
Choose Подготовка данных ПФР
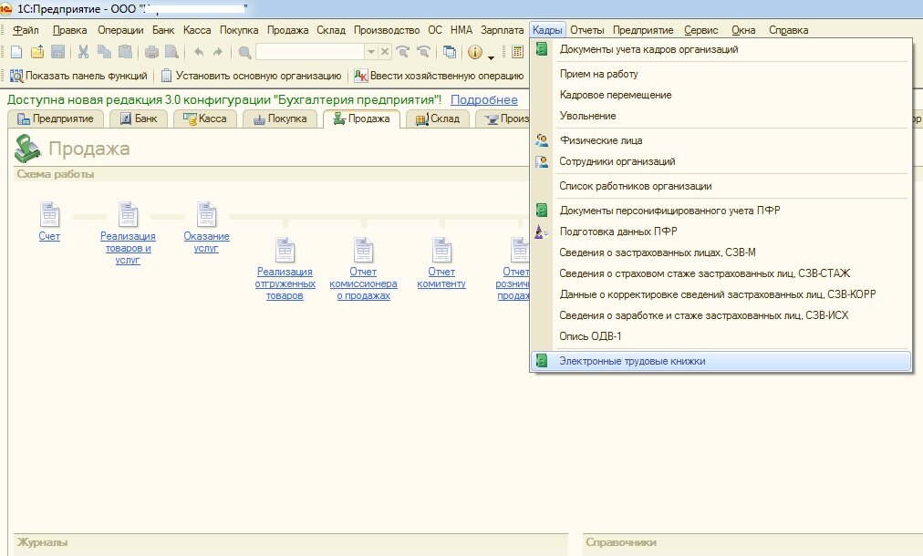[721, 232]
